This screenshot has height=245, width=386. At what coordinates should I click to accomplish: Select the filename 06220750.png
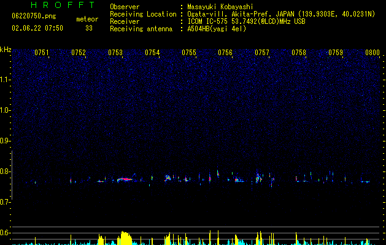[x=34, y=17]
